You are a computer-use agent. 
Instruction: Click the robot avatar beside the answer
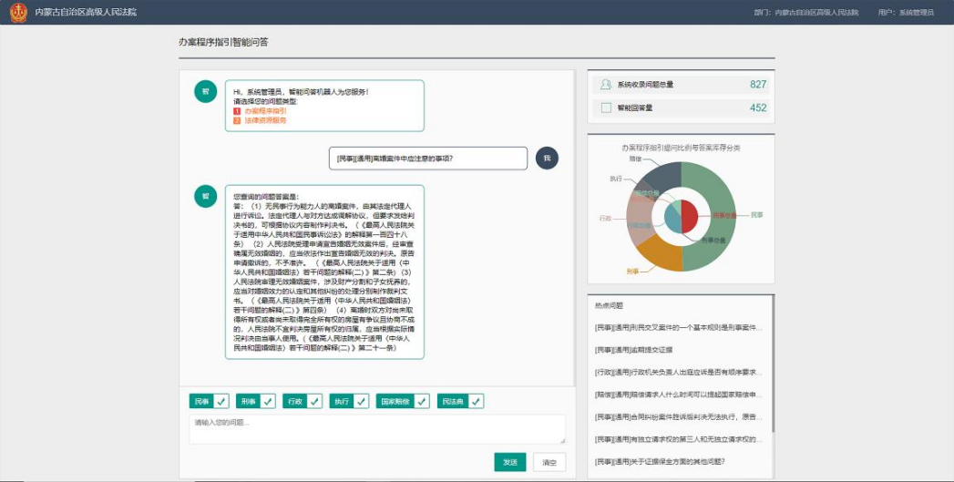click(205, 195)
